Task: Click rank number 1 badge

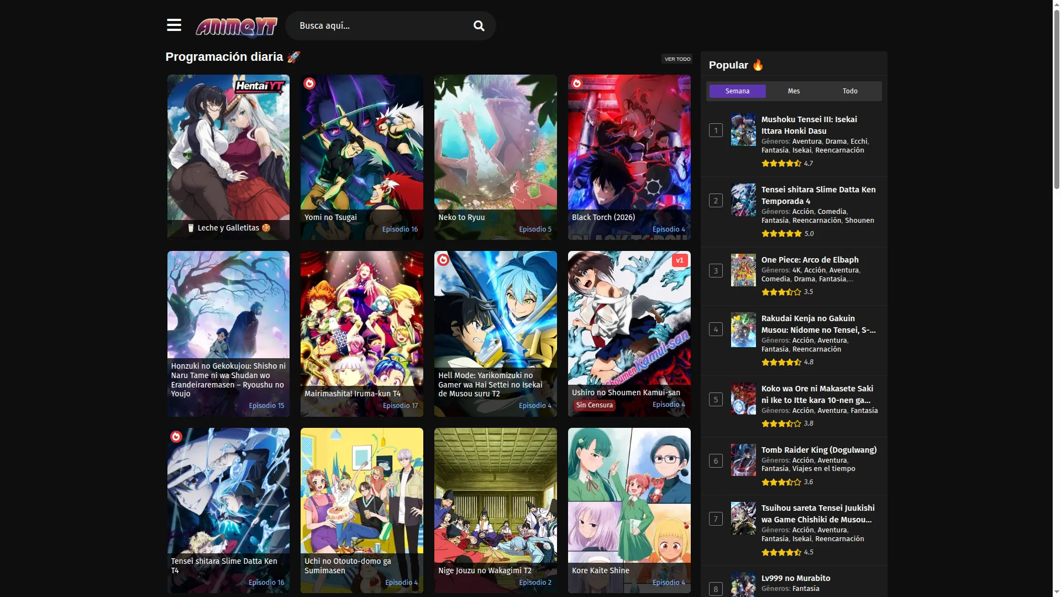Action: click(716, 130)
